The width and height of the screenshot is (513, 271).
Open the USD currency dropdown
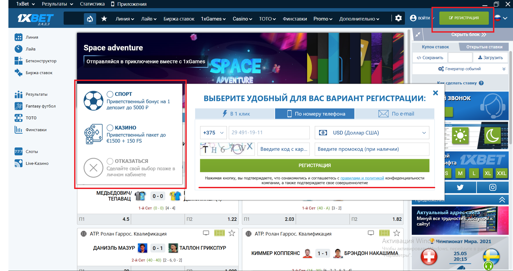(x=372, y=133)
